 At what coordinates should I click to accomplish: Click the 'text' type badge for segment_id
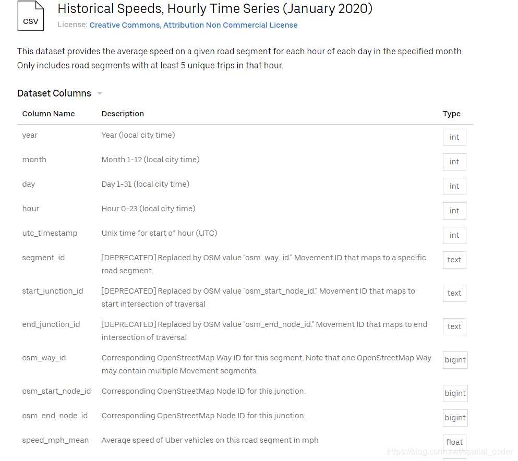point(454,260)
